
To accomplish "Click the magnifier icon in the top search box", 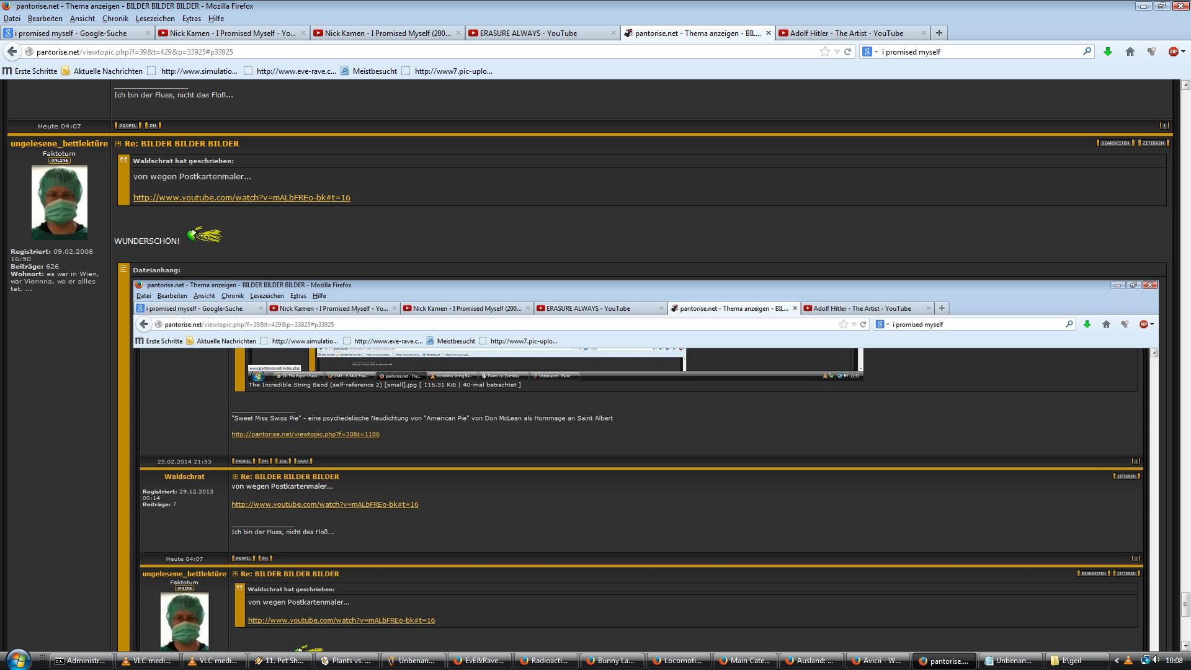I will [x=1087, y=51].
